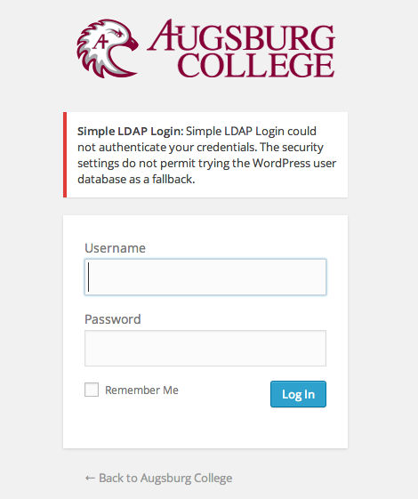
Task: Click the Password field label
Action: (x=113, y=319)
